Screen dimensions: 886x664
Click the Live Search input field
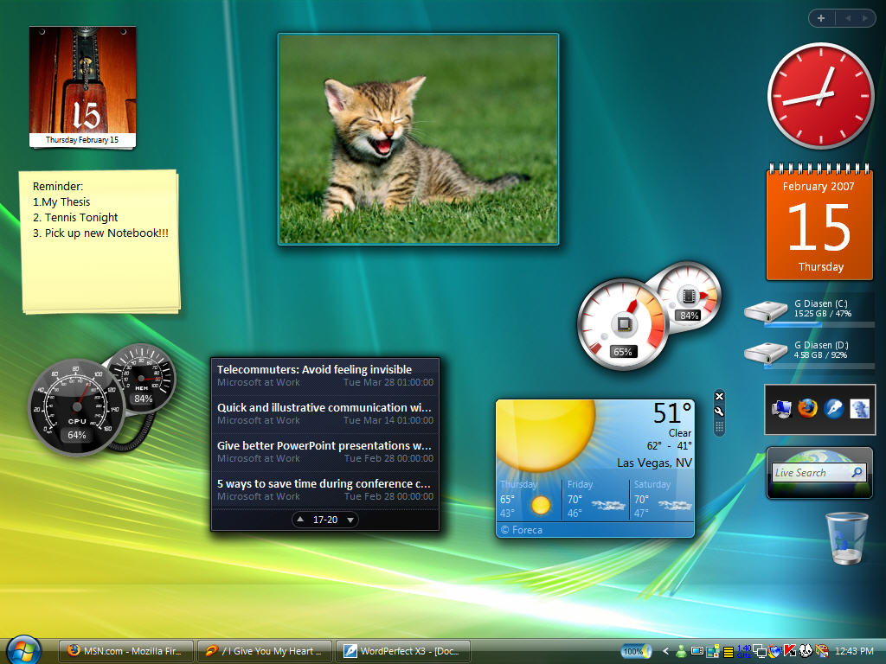(x=811, y=473)
